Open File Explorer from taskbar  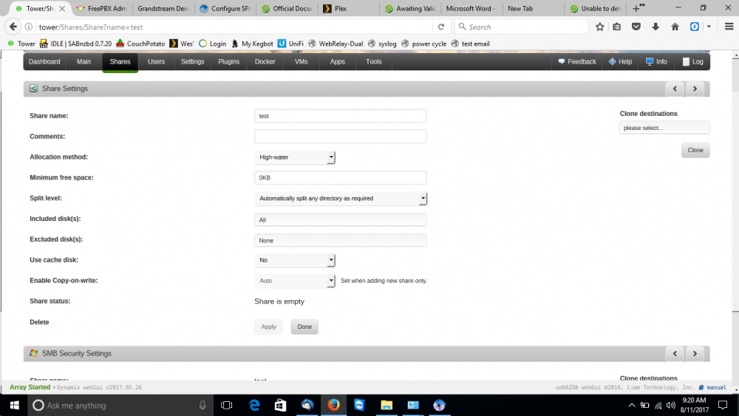click(386, 405)
